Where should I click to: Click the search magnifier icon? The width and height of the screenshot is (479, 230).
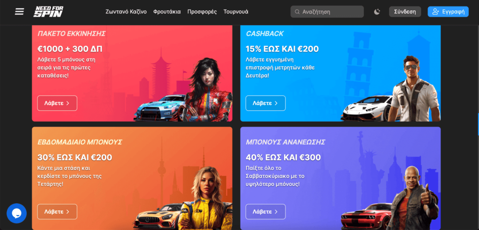[297, 12]
